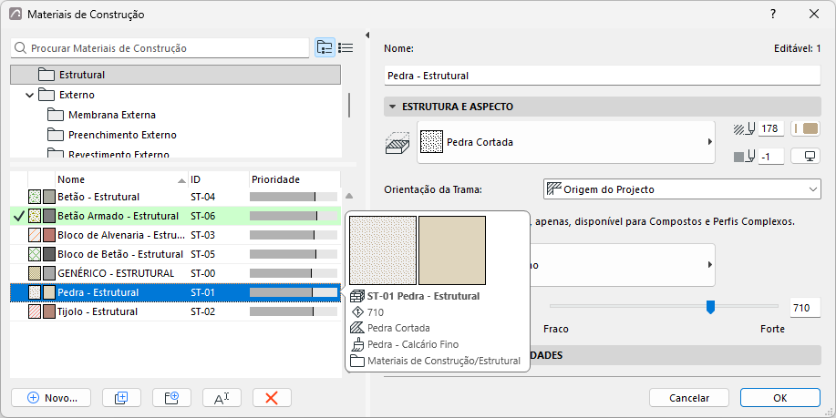Click hatch icon of Bloco de Betão

coord(35,254)
